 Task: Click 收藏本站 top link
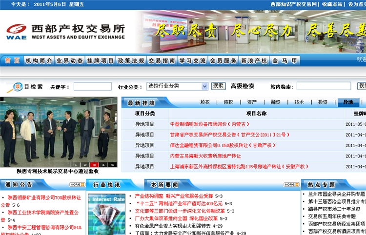pyautogui.click(x=332, y=4)
